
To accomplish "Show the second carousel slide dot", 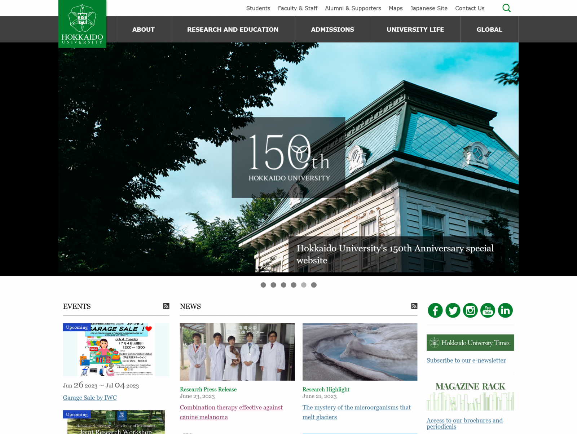I will pyautogui.click(x=273, y=285).
